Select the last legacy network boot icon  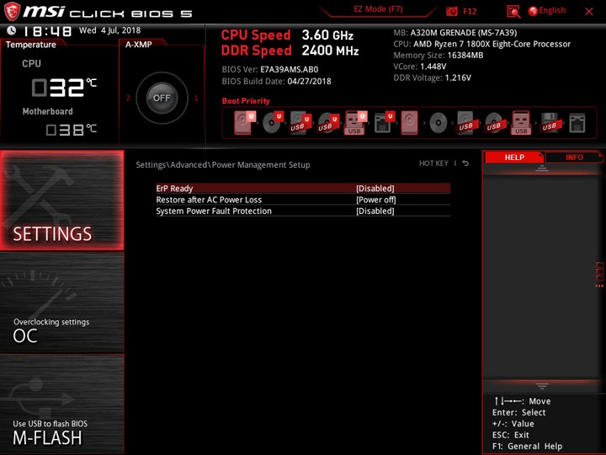[x=577, y=123]
